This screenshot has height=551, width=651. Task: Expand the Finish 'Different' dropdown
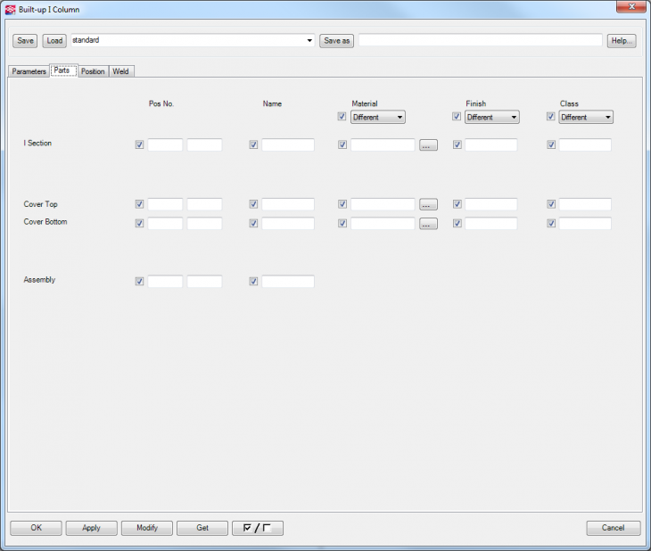pos(491,117)
